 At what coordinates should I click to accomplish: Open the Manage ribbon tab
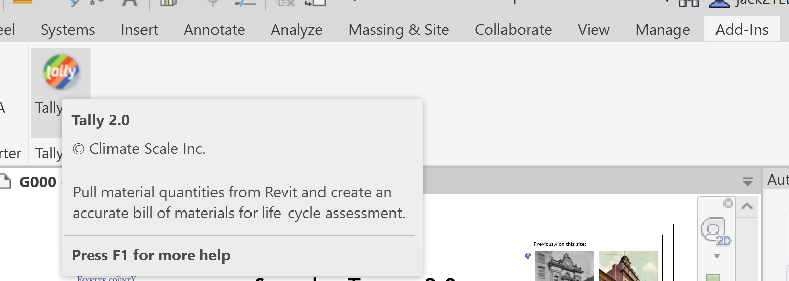663,30
